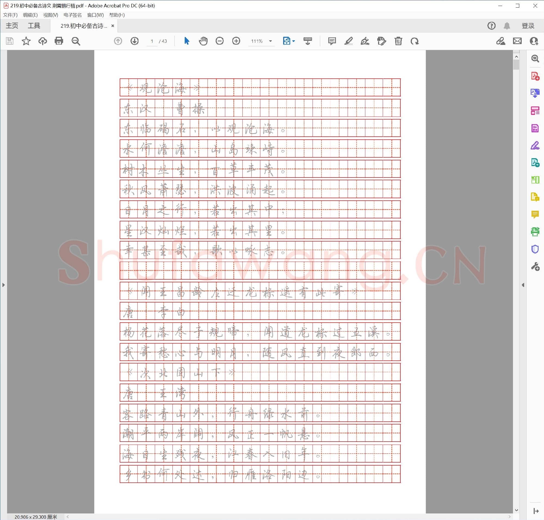Click the Search magnifier in right panel
Image resolution: width=544 pixels, height=520 pixels.
(535, 59)
